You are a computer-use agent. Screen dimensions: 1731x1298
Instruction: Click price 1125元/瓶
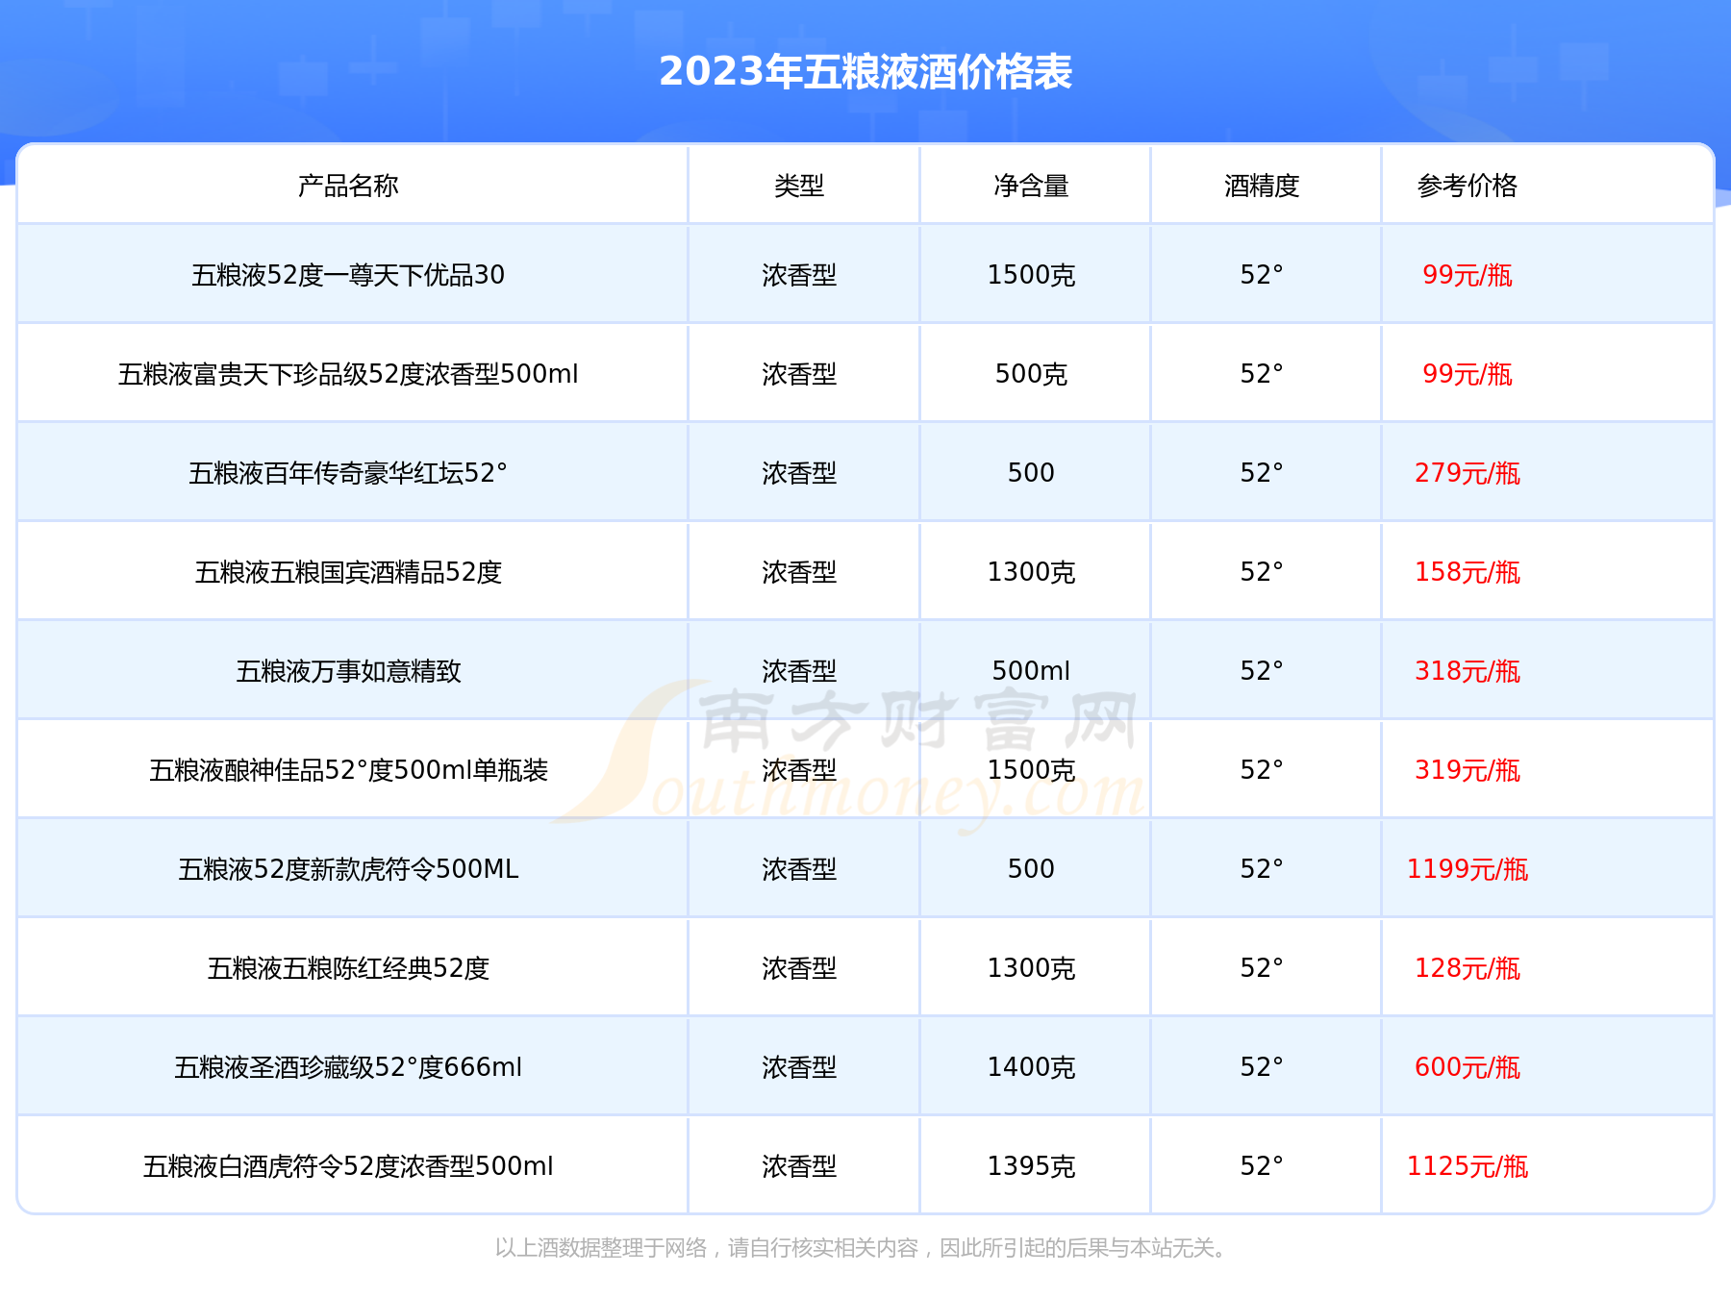(1467, 1166)
